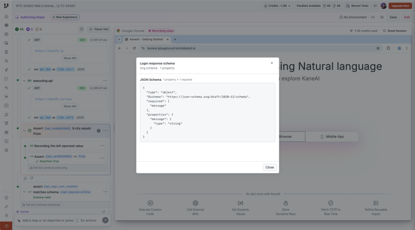Click the orange upload icon at sidebar bottom
The image size is (415, 230).
click(6, 226)
